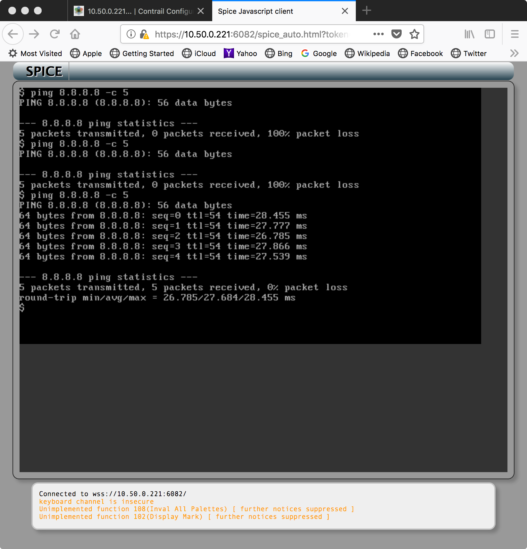
Task: Open the Library icon
Action: tap(469, 34)
